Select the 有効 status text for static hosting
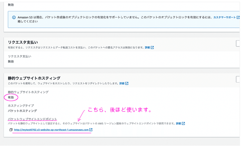The width and height of the screenshot is (241, 146). click(x=11, y=98)
